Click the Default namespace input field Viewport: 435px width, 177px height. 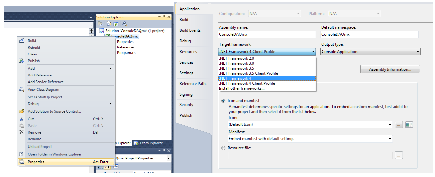pyautogui.click(x=369, y=34)
